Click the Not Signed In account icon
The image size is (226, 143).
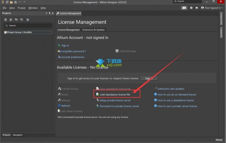[202, 8]
